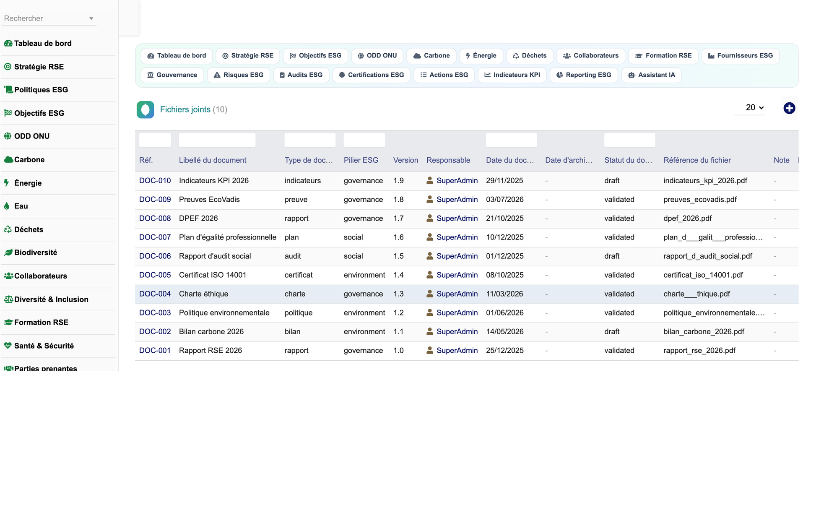Open the Actions ESG tab
This screenshot has height=505, width=816.
(x=444, y=75)
